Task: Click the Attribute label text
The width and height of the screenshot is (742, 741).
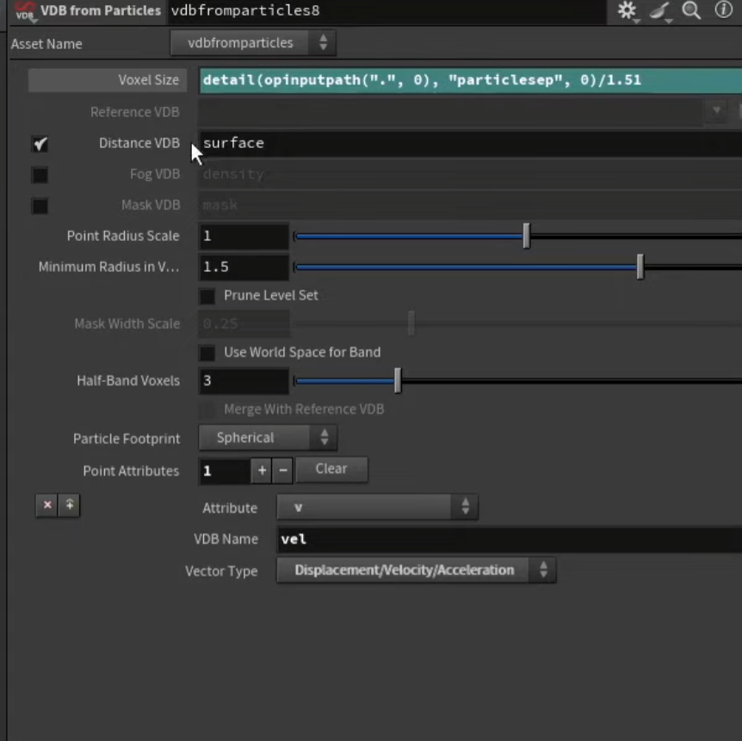Action: click(230, 508)
